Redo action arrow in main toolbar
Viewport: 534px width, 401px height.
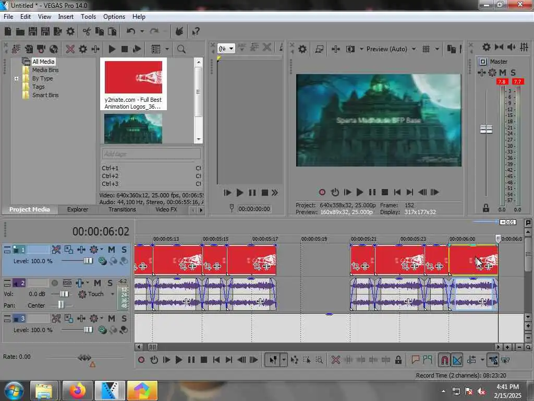[x=154, y=32]
